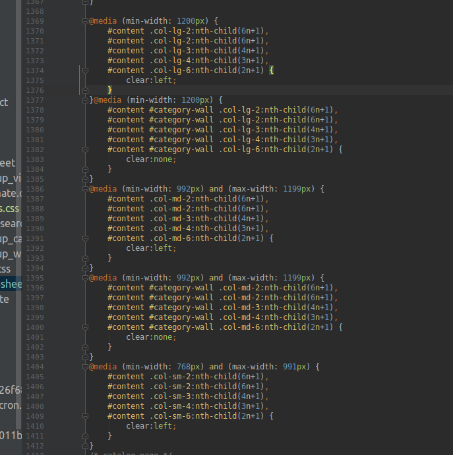
Task: Click the fold end marker on line 1384
Action: [85, 169]
